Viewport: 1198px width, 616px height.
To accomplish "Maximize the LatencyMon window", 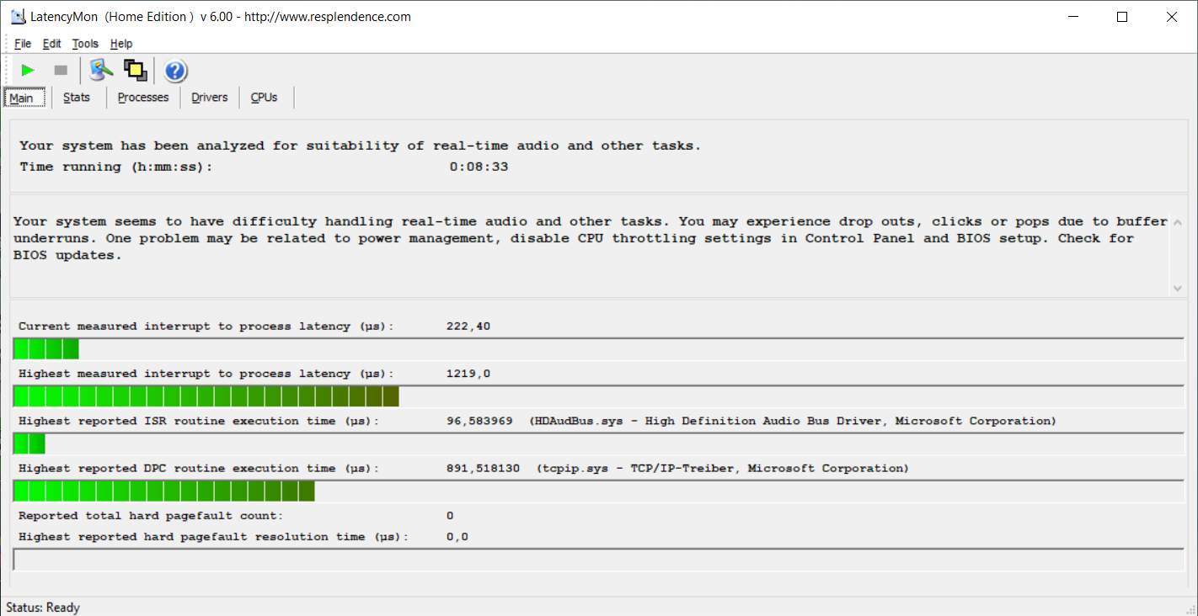I will 1122,17.
